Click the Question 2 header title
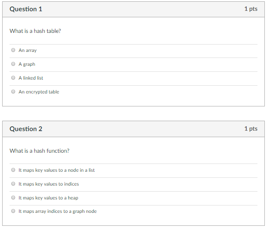This screenshot has height=228, width=267. (x=26, y=129)
